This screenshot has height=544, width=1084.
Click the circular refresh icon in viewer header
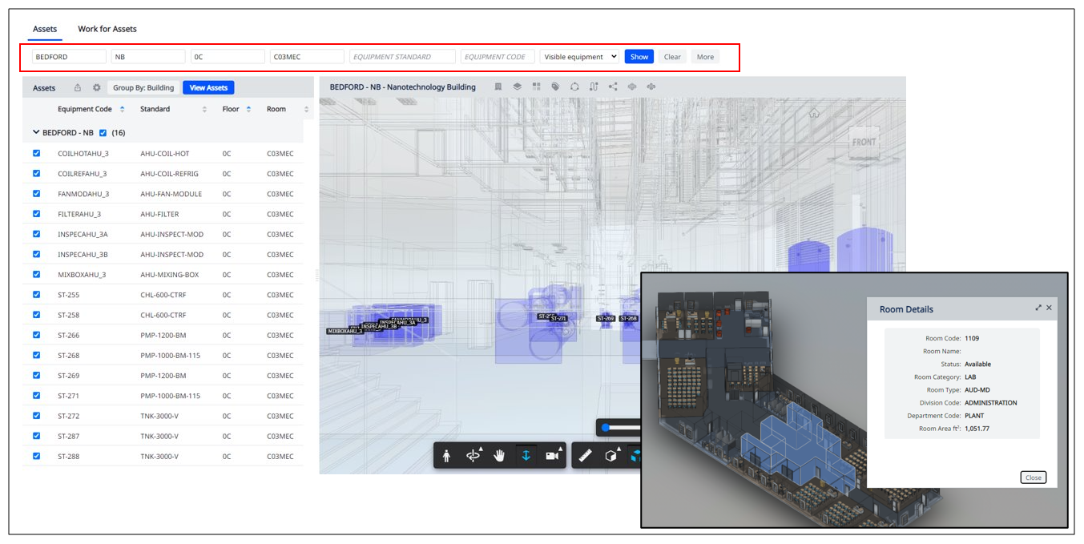(x=574, y=87)
